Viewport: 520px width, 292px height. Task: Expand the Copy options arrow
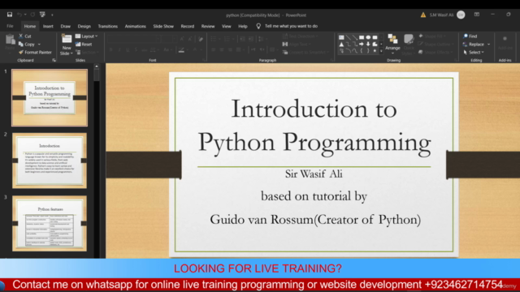coord(39,45)
